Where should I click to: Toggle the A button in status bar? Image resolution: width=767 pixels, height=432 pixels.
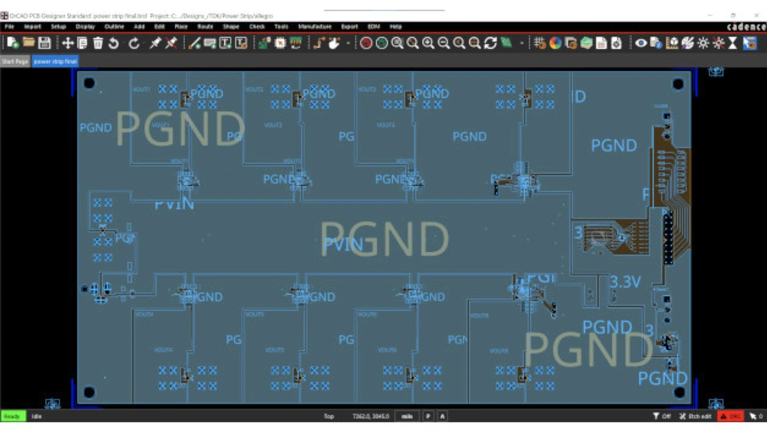[x=442, y=416]
